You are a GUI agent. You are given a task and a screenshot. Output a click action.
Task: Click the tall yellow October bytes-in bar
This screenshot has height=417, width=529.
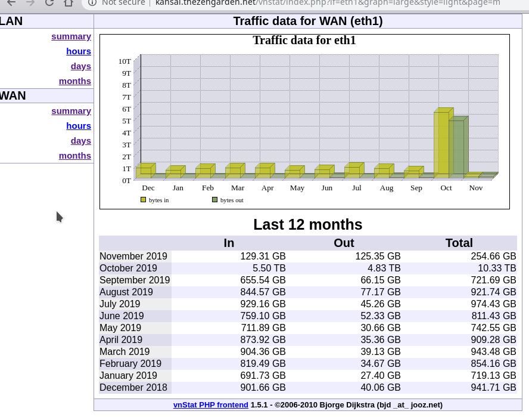441,143
